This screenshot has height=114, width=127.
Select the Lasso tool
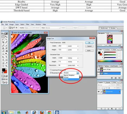point(3,40)
